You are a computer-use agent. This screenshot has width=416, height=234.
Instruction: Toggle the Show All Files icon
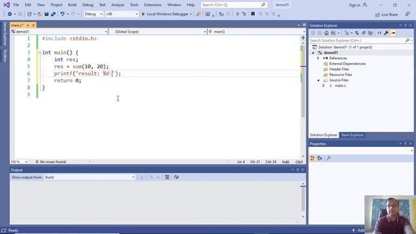coord(370,33)
